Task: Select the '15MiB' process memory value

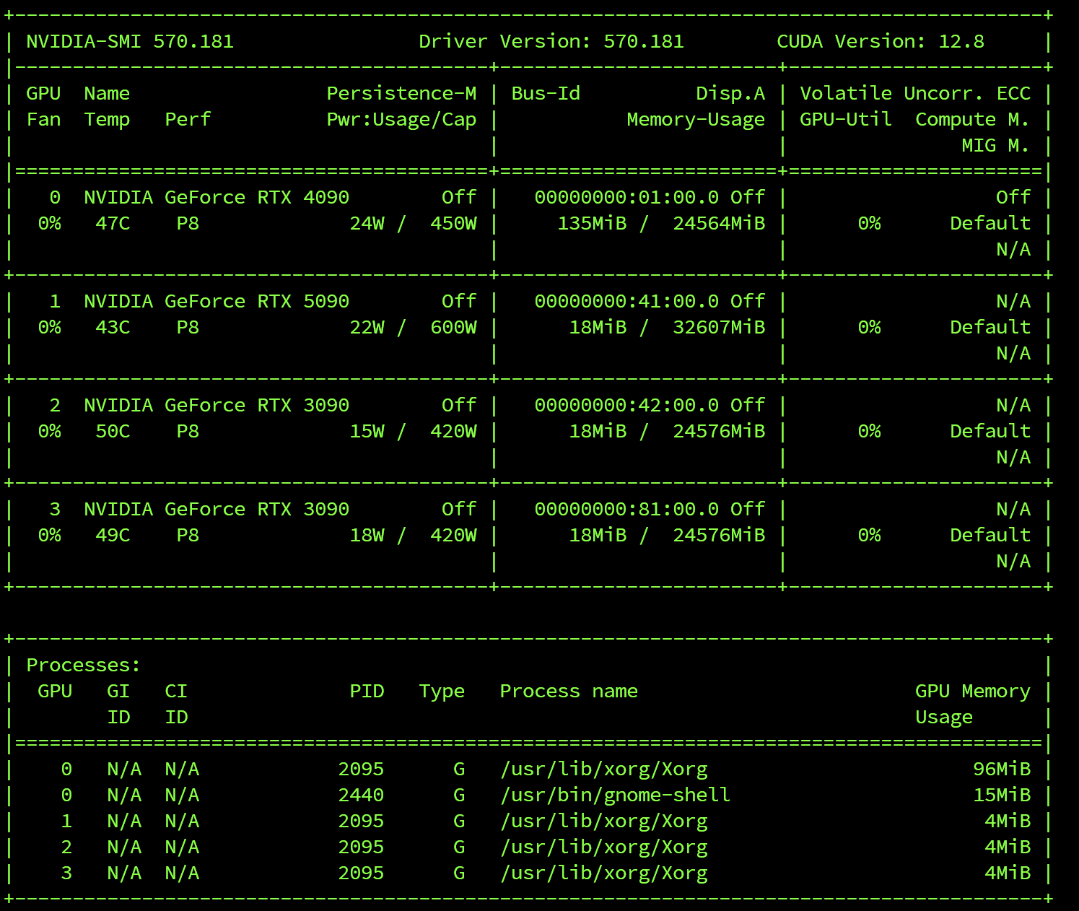Action: coord(1002,795)
